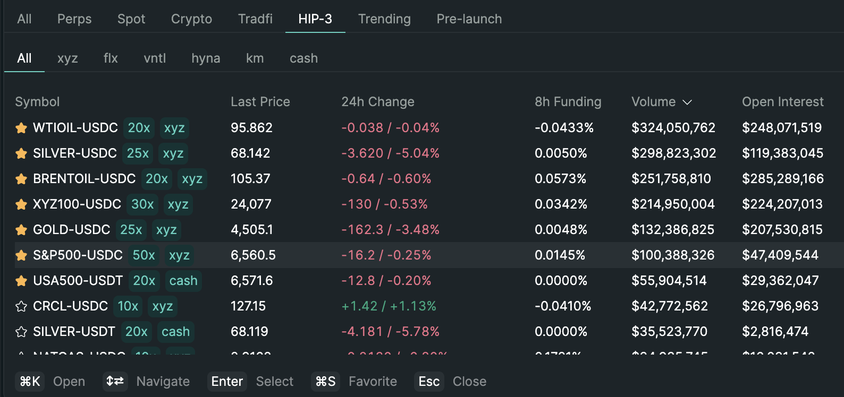The image size is (844, 397).
Task: Sort by Volume using the chevron arrow
Action: [x=687, y=102]
